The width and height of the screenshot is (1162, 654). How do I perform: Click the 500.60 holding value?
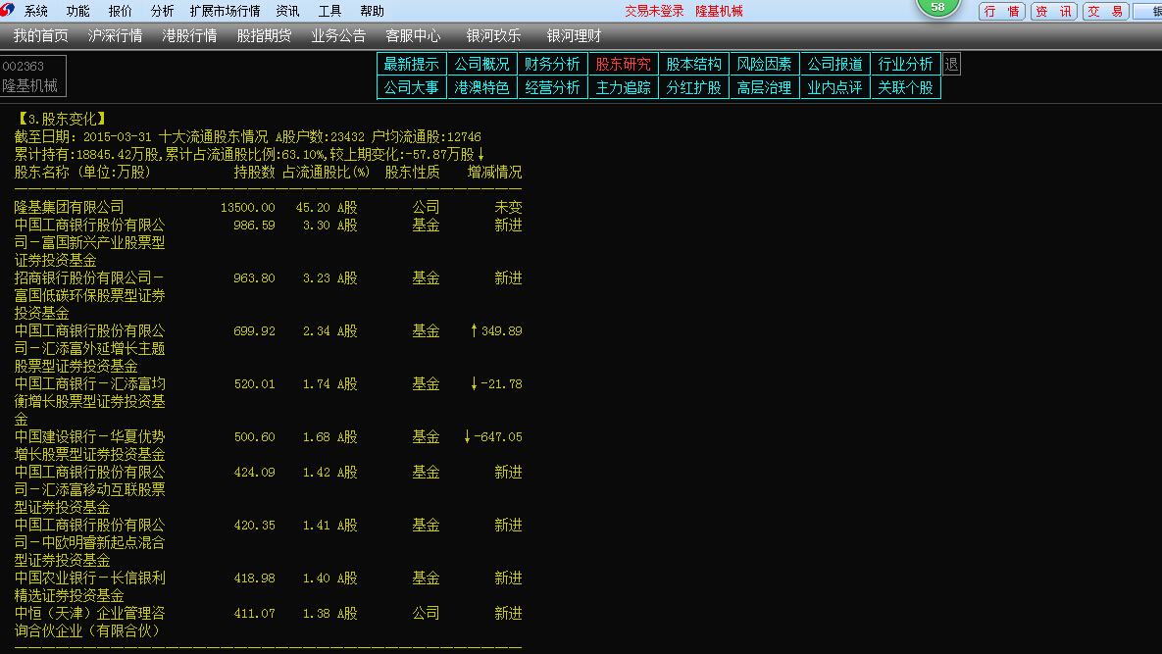(254, 437)
